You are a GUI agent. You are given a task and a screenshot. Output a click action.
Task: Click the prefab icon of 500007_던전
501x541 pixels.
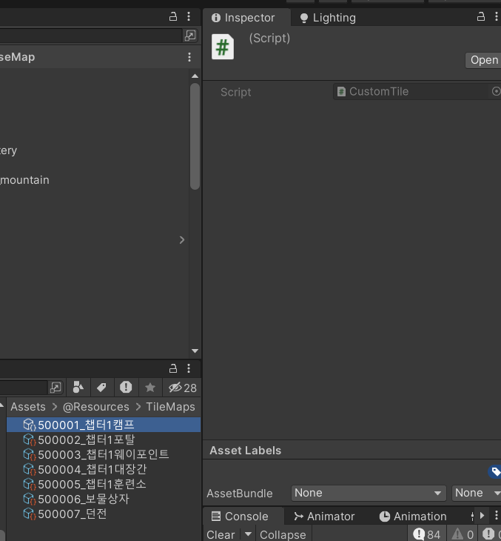coord(30,514)
